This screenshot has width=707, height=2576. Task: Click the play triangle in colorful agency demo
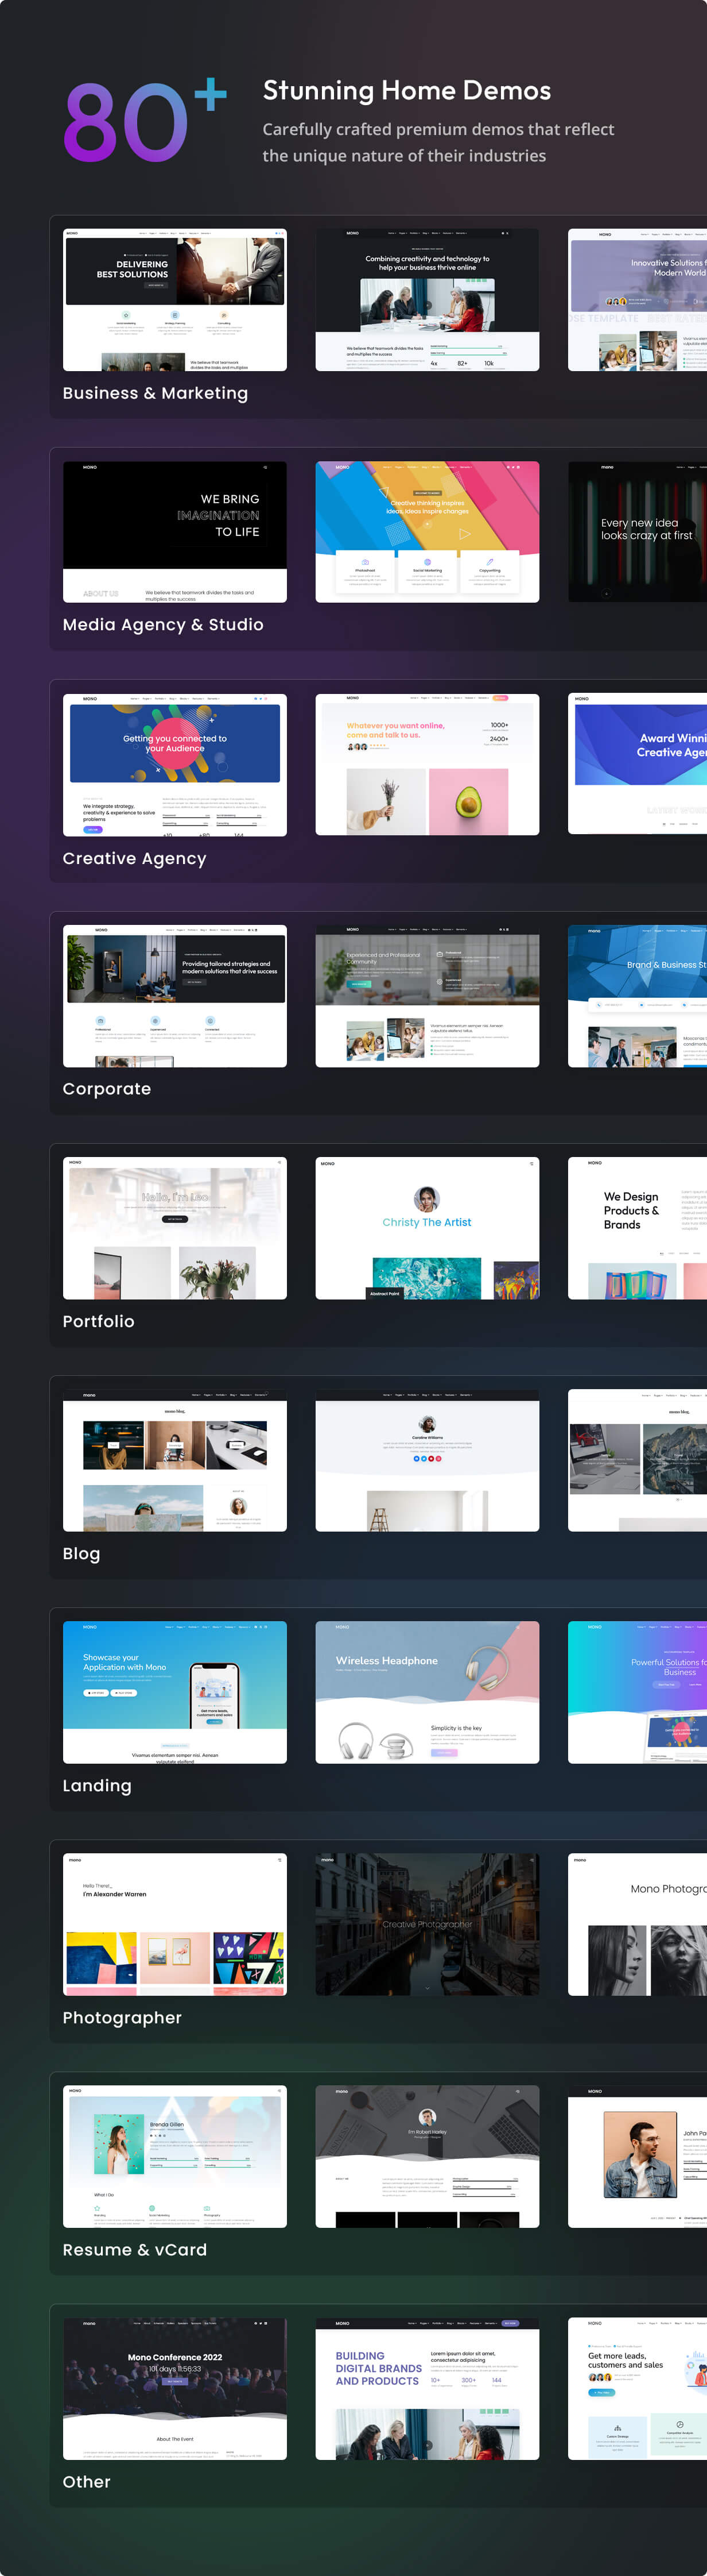click(x=463, y=534)
